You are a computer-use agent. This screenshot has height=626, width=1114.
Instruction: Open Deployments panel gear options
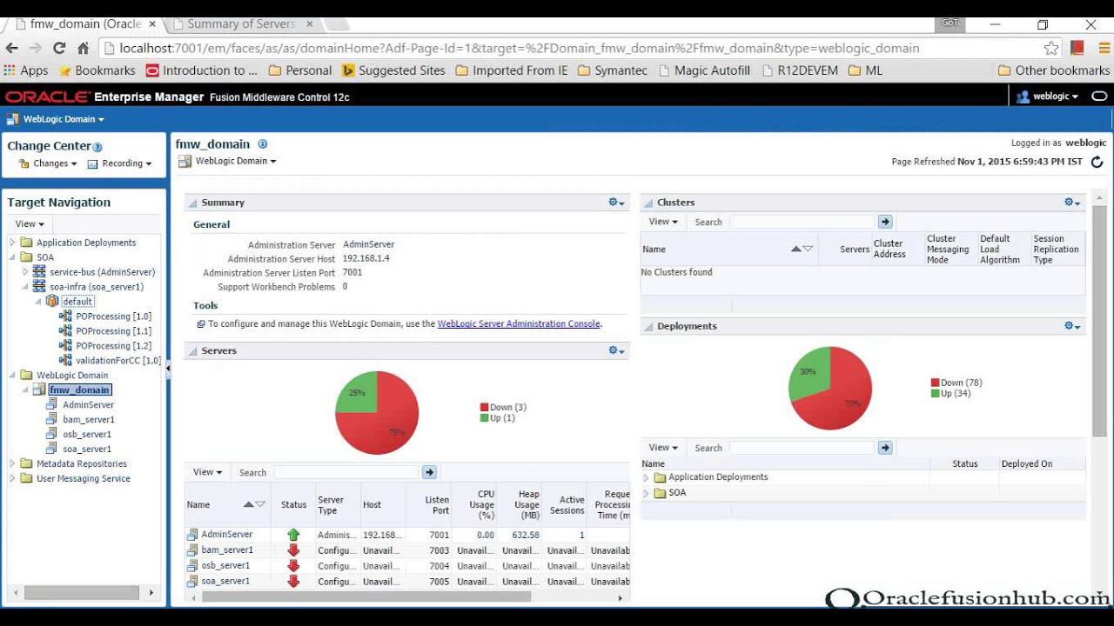[1071, 326]
